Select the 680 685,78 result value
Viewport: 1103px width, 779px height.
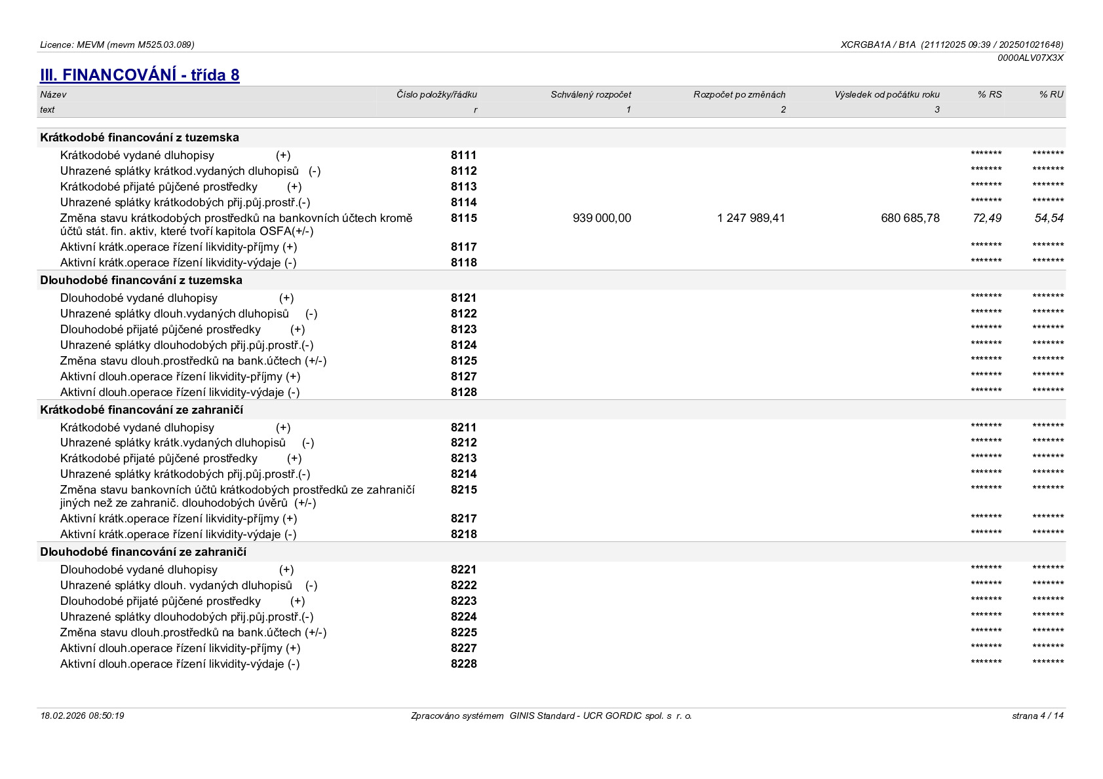click(x=910, y=218)
